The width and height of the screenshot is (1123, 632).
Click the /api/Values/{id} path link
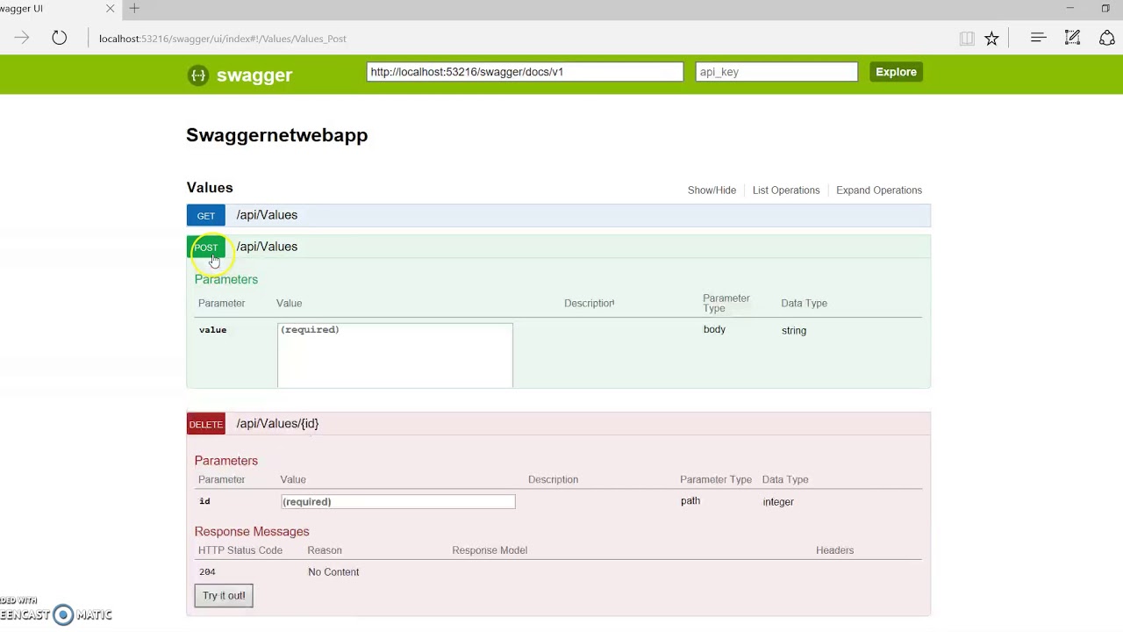coord(277,423)
